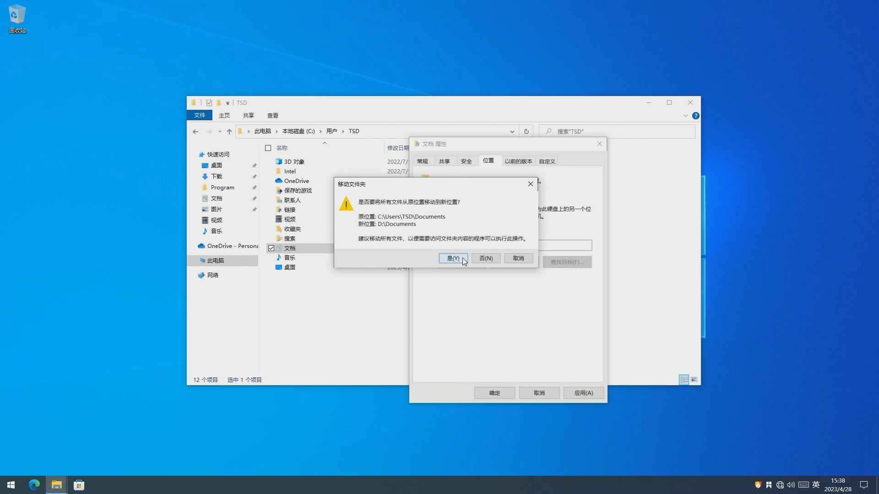This screenshot has width=879, height=494.
Task: Open the recent locations dropdown arrow
Action: coord(220,131)
